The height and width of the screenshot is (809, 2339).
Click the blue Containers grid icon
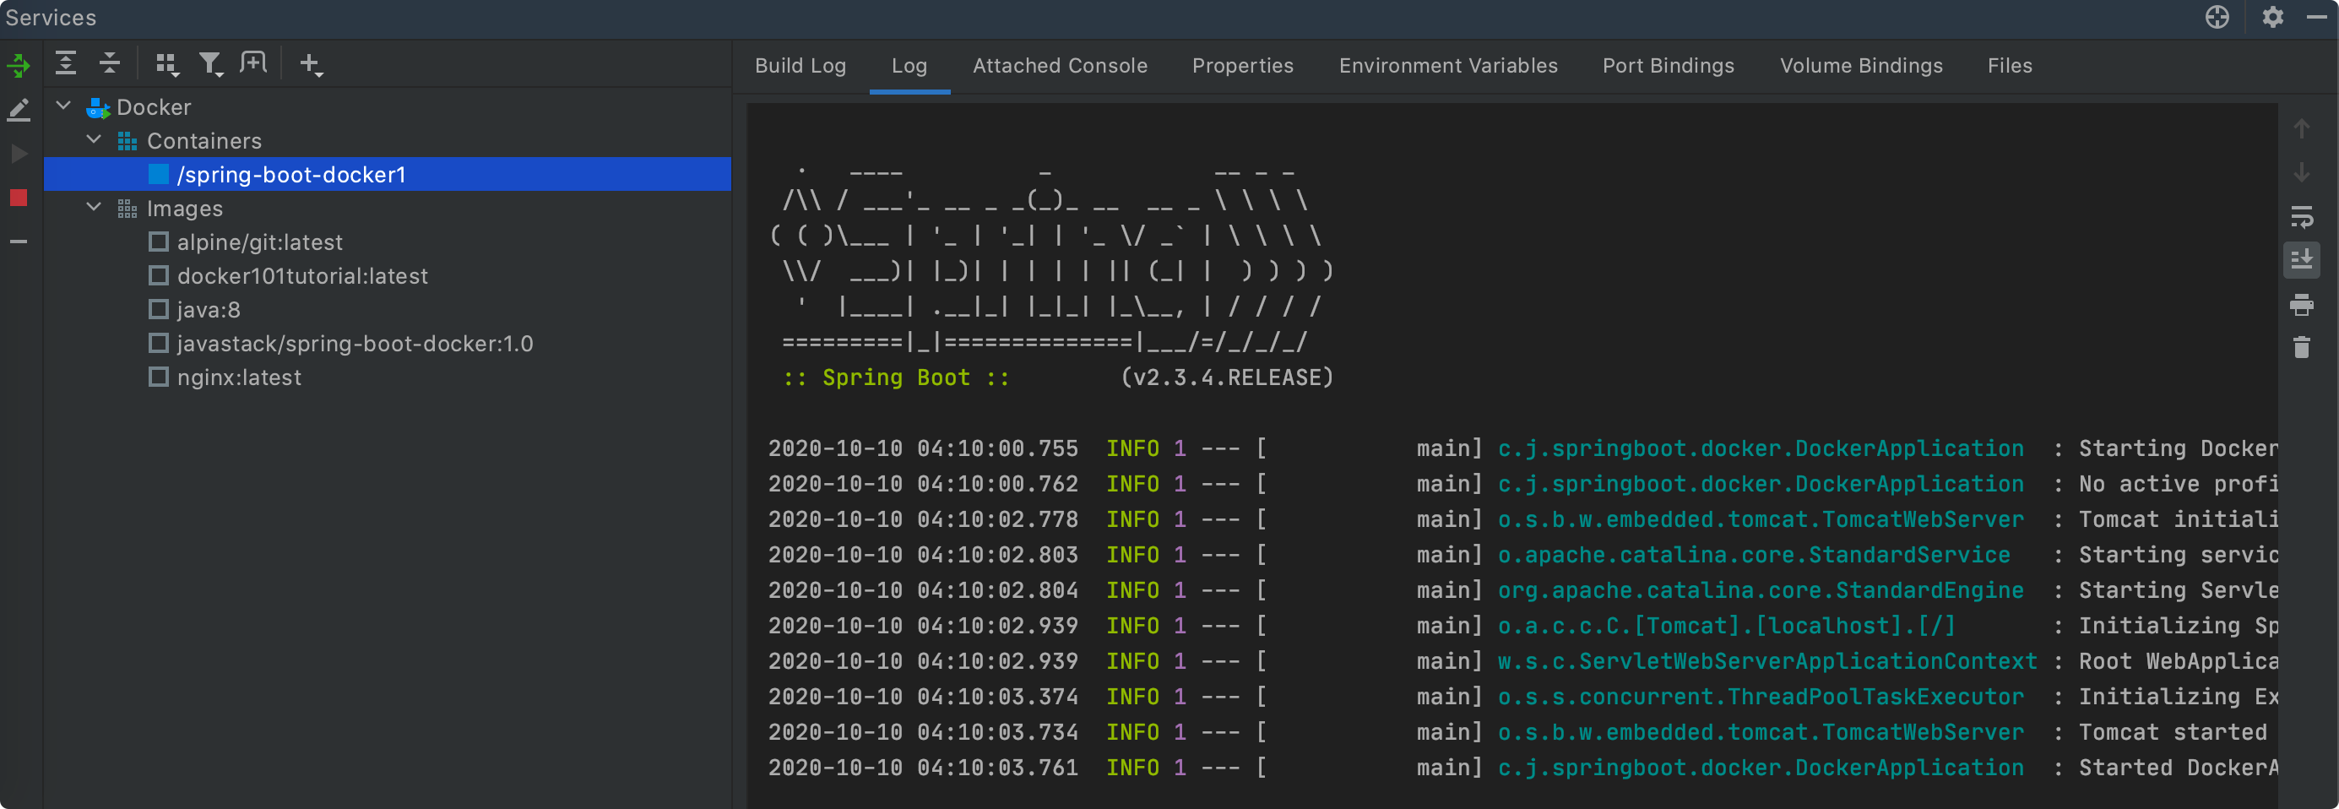[128, 142]
